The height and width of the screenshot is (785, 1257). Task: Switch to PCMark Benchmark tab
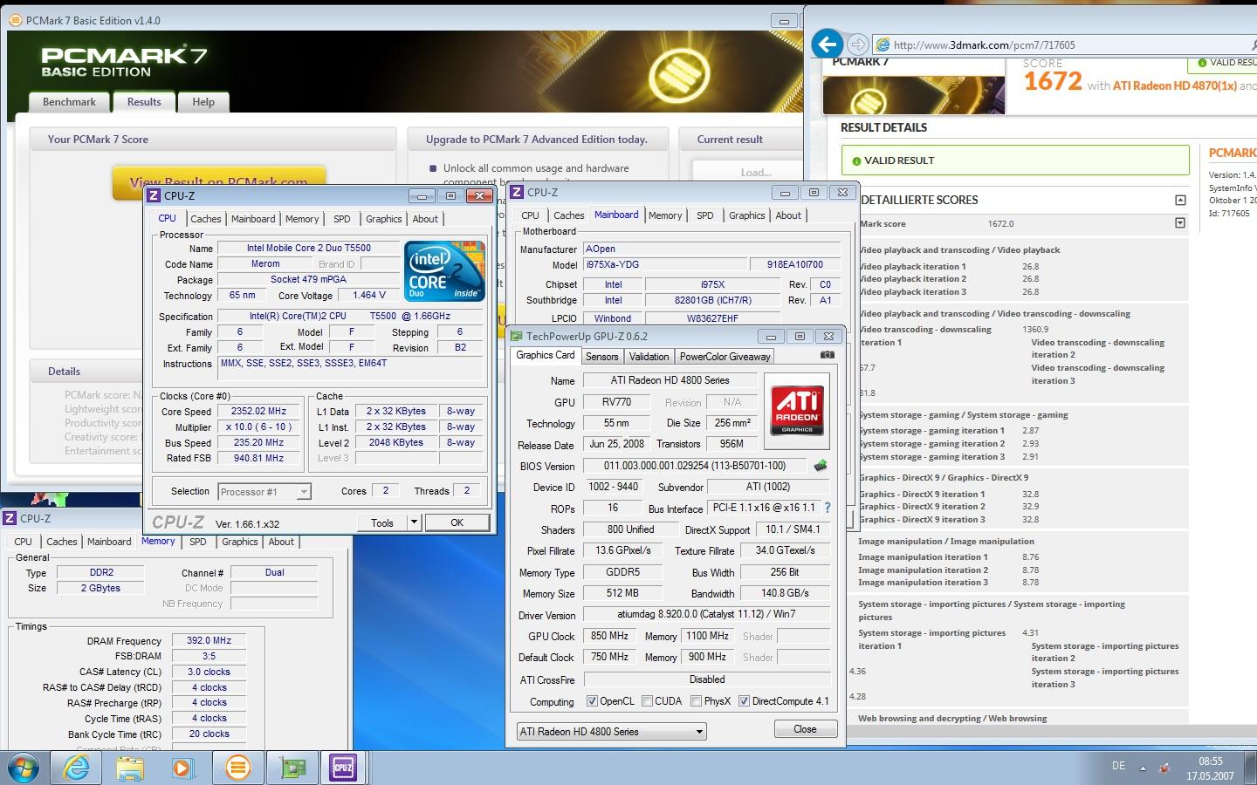point(69,102)
